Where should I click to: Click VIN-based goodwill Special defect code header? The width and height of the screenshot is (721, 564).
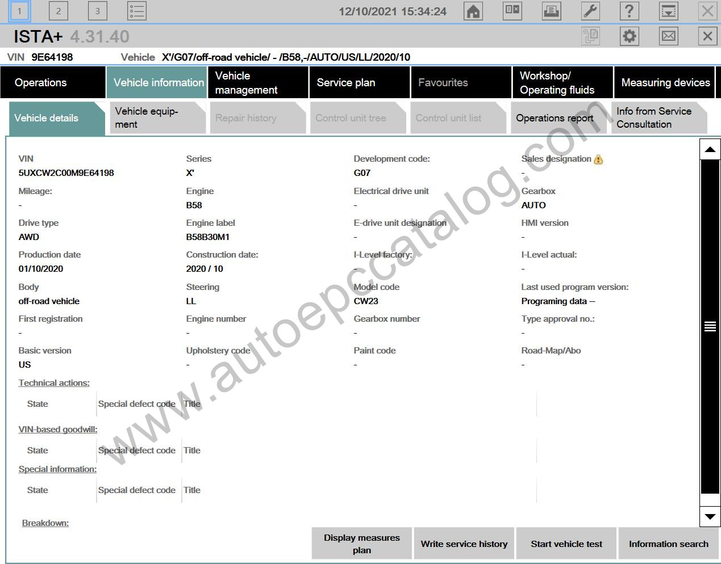136,451
